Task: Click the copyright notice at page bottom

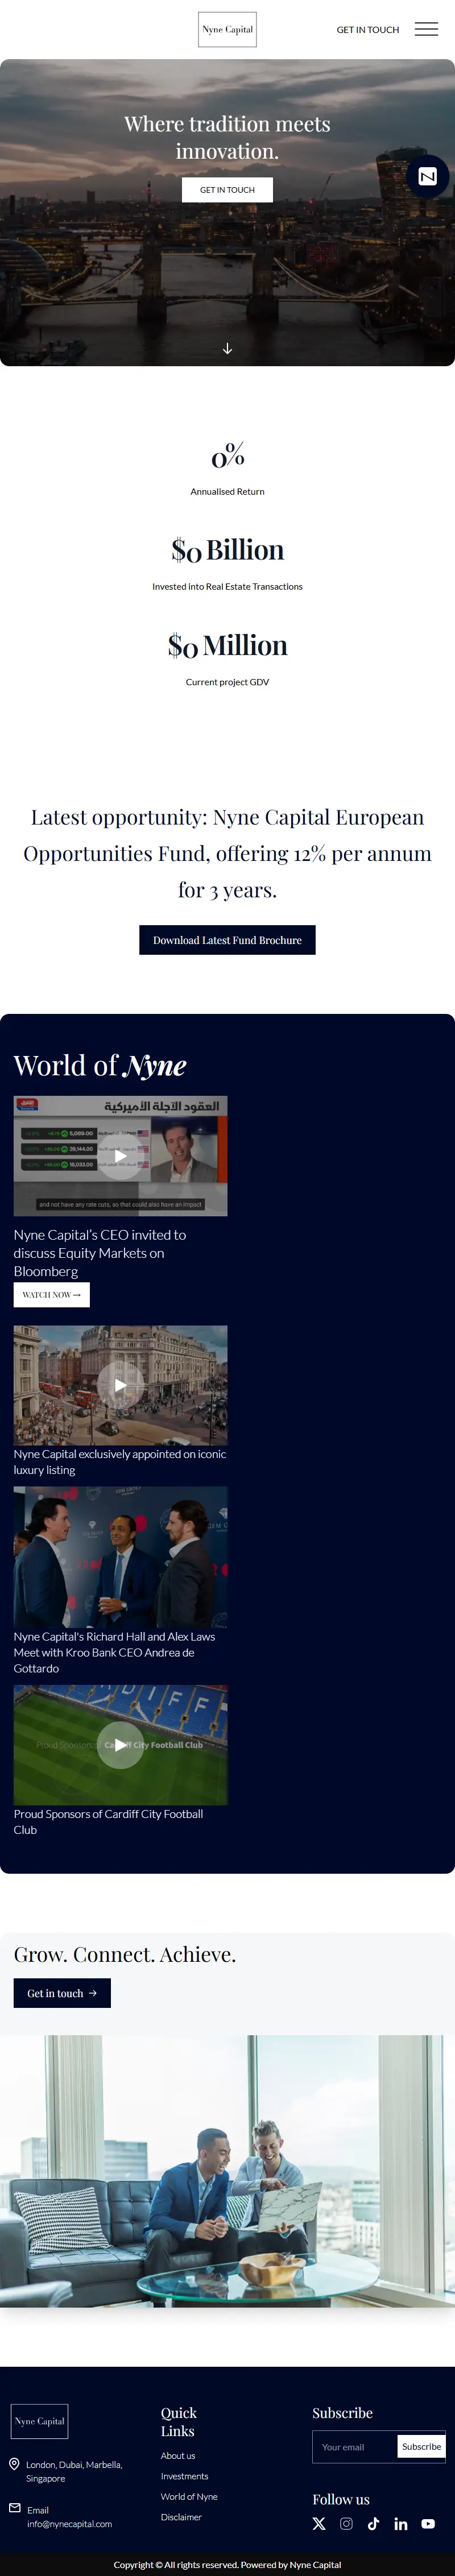Action: [227, 2564]
